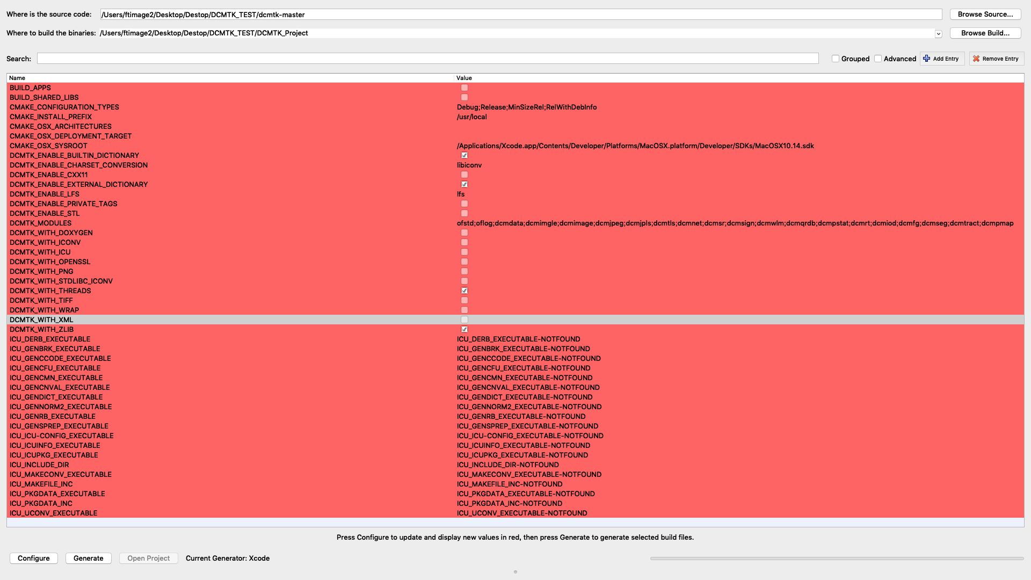Click the Generate button
Viewport: 1031px width, 580px height.
click(x=89, y=559)
